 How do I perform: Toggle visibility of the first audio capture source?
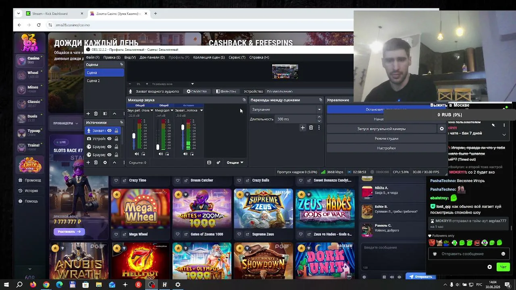click(109, 130)
